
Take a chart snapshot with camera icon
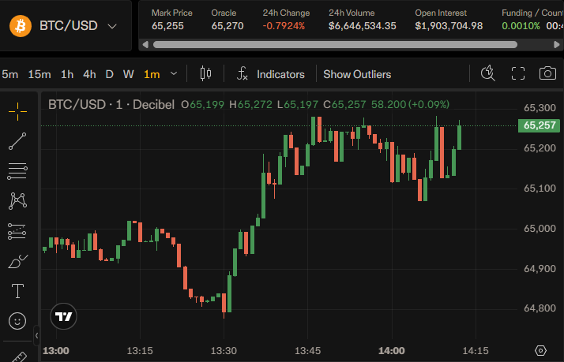coord(547,73)
